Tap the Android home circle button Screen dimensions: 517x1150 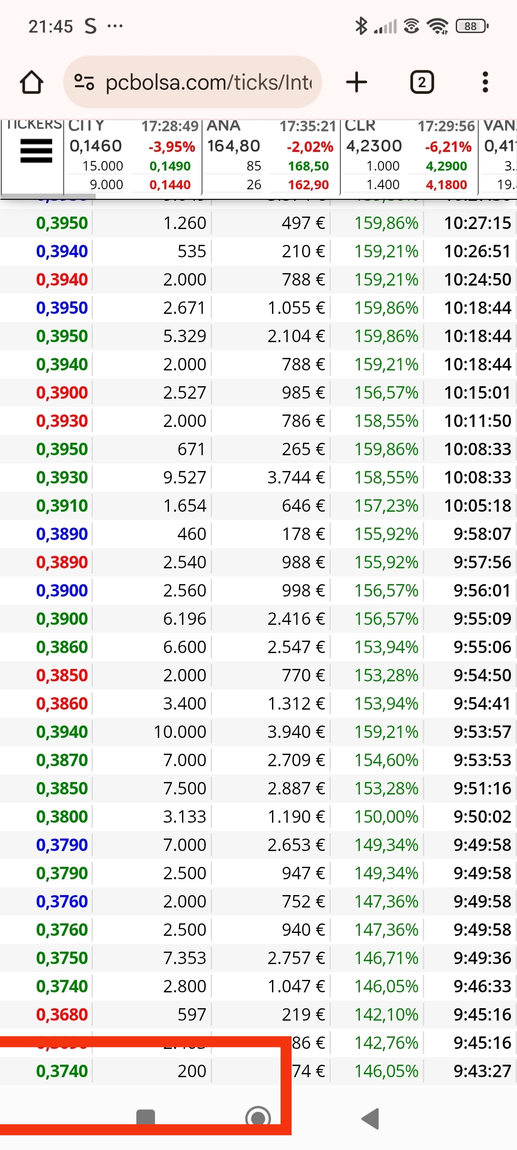tap(258, 1117)
